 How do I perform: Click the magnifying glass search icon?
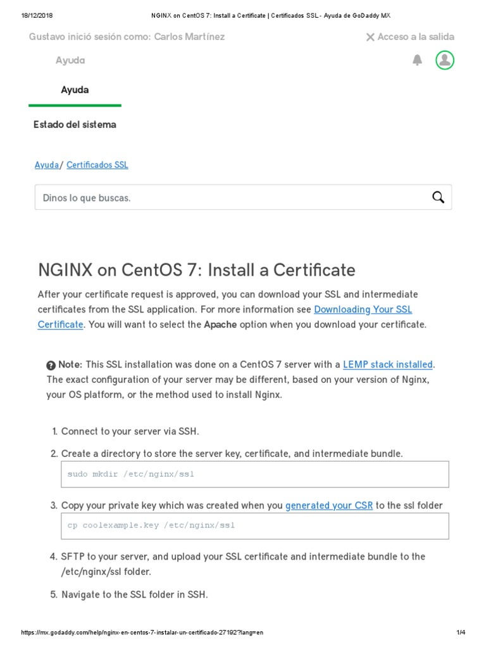click(438, 197)
